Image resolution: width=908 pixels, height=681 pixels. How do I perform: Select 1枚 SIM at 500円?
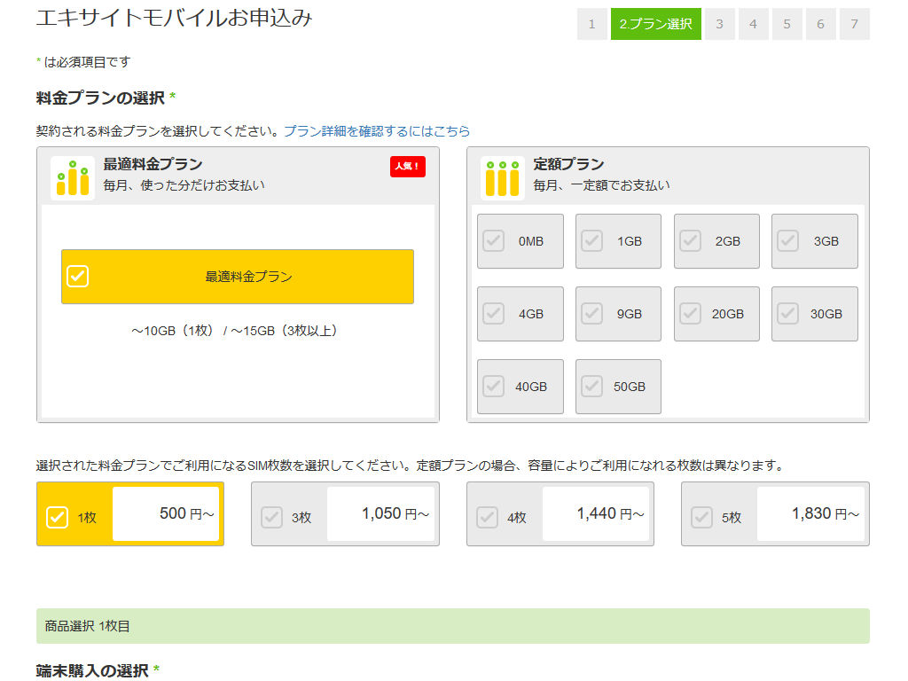point(130,514)
